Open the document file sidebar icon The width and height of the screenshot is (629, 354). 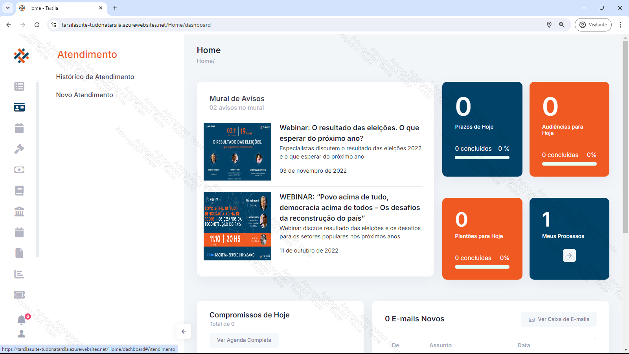click(19, 253)
